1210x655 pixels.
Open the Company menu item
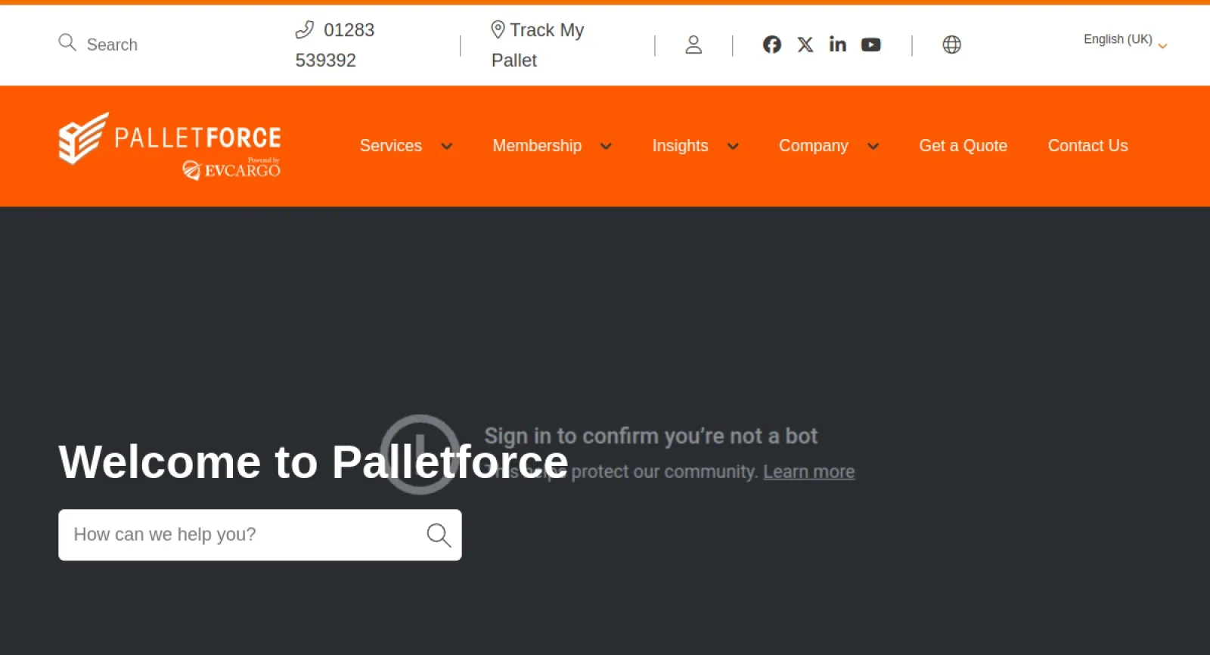(814, 145)
